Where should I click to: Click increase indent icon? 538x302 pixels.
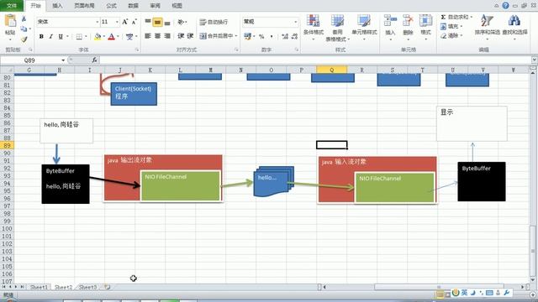[x=191, y=36]
